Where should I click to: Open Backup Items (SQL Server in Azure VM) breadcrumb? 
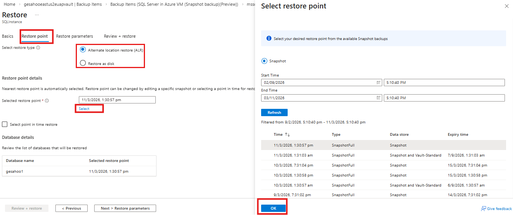tap(174, 4)
